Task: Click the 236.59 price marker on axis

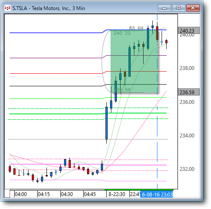Action: tap(189, 92)
